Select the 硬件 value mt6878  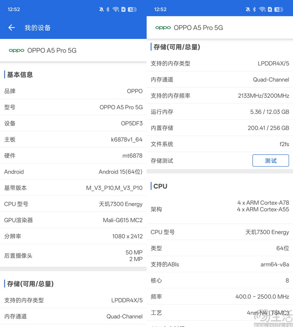132,156
